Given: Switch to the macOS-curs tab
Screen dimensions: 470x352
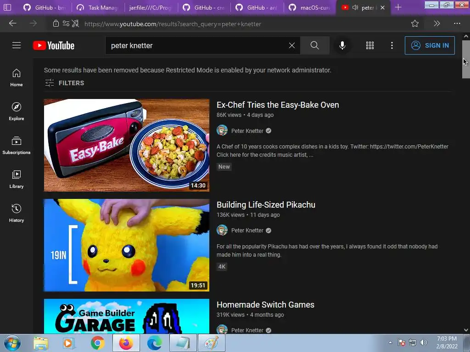Looking at the screenshot, I should pos(310,7).
